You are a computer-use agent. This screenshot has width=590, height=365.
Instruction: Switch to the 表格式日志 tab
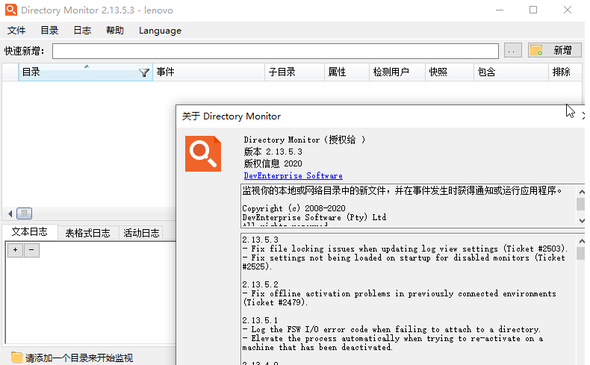tap(88, 233)
